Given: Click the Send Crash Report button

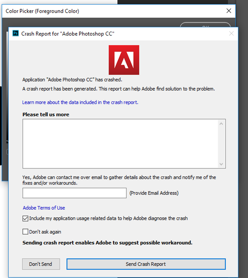Looking at the screenshot, I should point(146,264).
